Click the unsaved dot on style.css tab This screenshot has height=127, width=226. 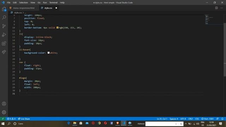(56, 8)
